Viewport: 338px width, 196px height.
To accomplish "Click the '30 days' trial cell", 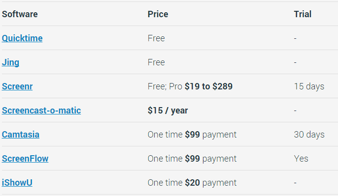I will (x=309, y=135).
